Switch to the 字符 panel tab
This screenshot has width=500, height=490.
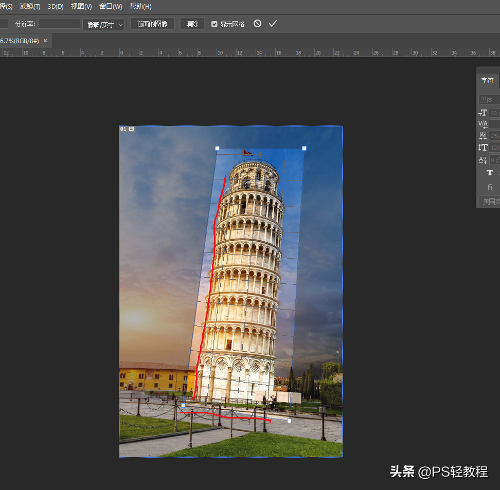click(487, 81)
